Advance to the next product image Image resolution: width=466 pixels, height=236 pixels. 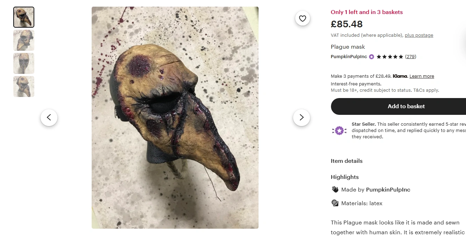click(x=302, y=118)
